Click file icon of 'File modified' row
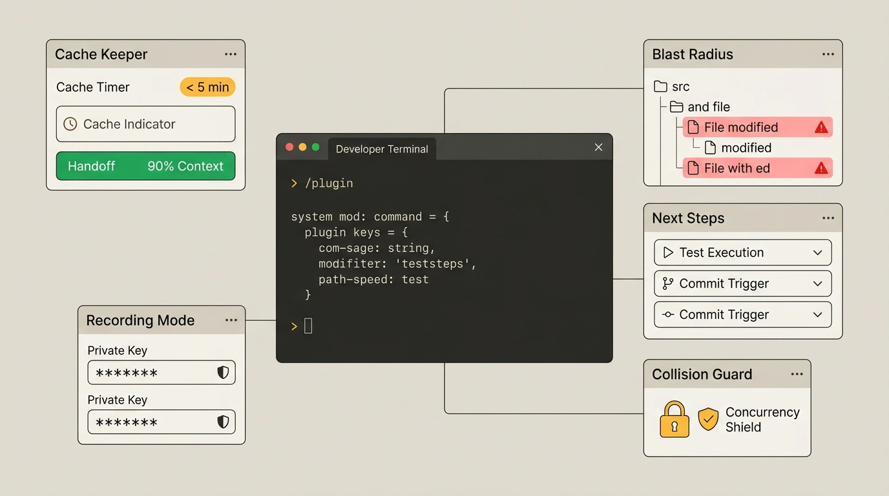The image size is (889, 496). (693, 127)
